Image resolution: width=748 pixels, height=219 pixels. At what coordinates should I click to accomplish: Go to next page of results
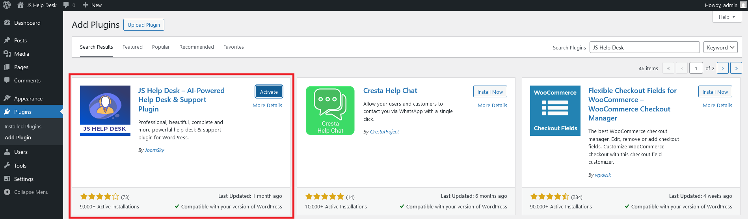click(x=722, y=68)
